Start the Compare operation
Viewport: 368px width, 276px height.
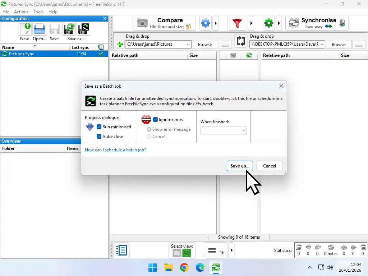(164, 23)
